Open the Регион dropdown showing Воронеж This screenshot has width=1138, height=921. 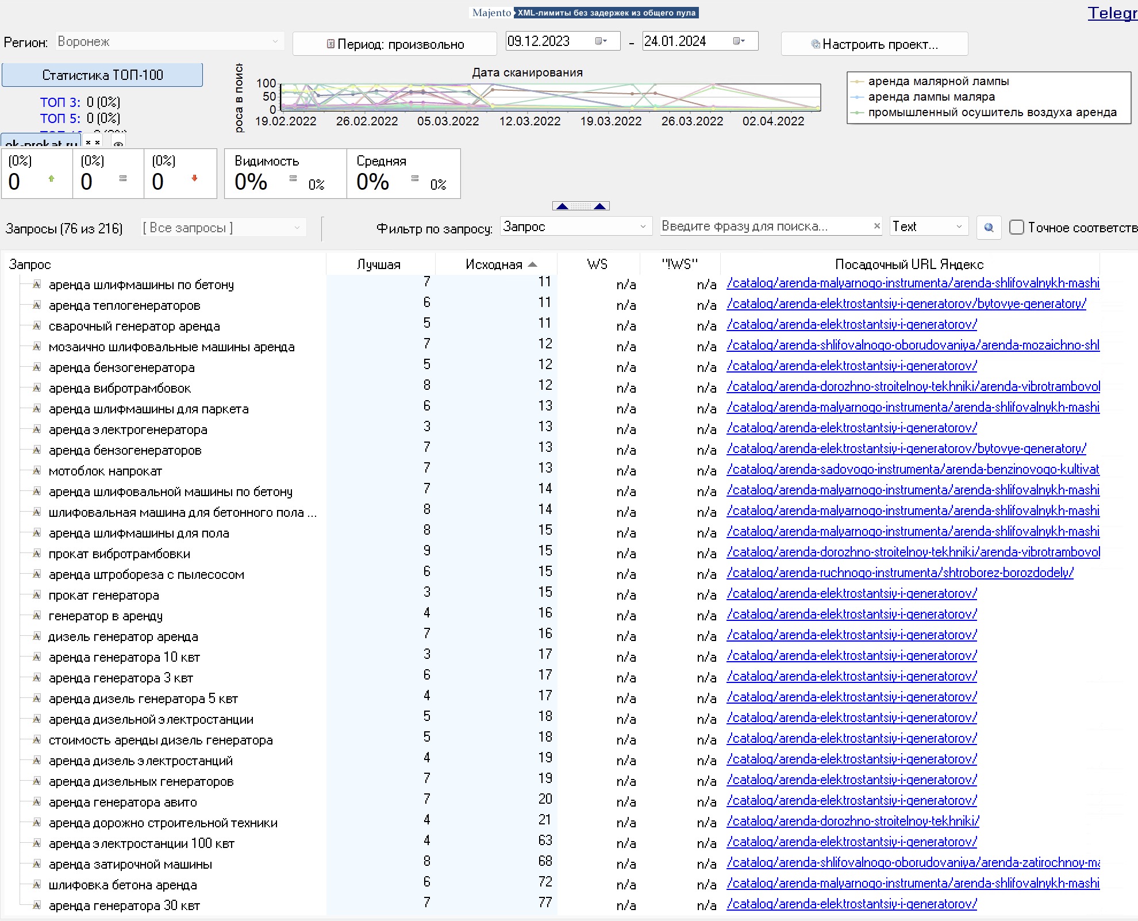click(x=170, y=41)
